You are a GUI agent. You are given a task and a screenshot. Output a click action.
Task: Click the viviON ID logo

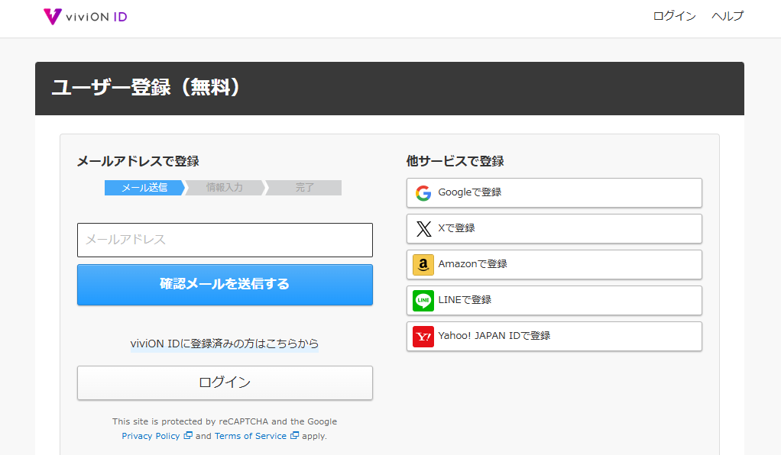click(86, 16)
